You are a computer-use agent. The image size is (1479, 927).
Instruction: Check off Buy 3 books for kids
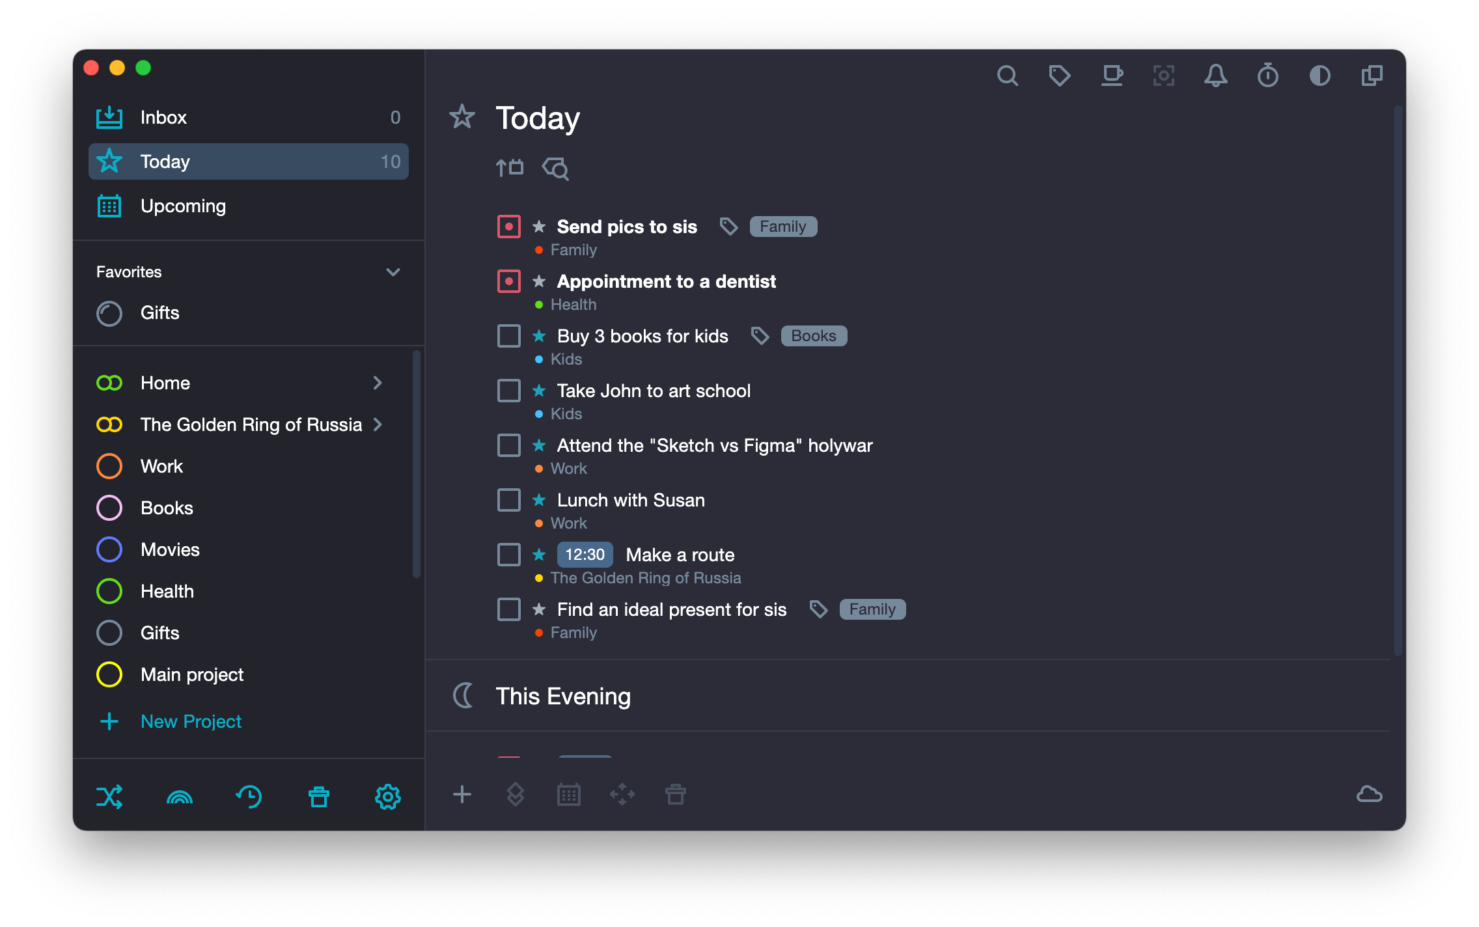coord(509,336)
